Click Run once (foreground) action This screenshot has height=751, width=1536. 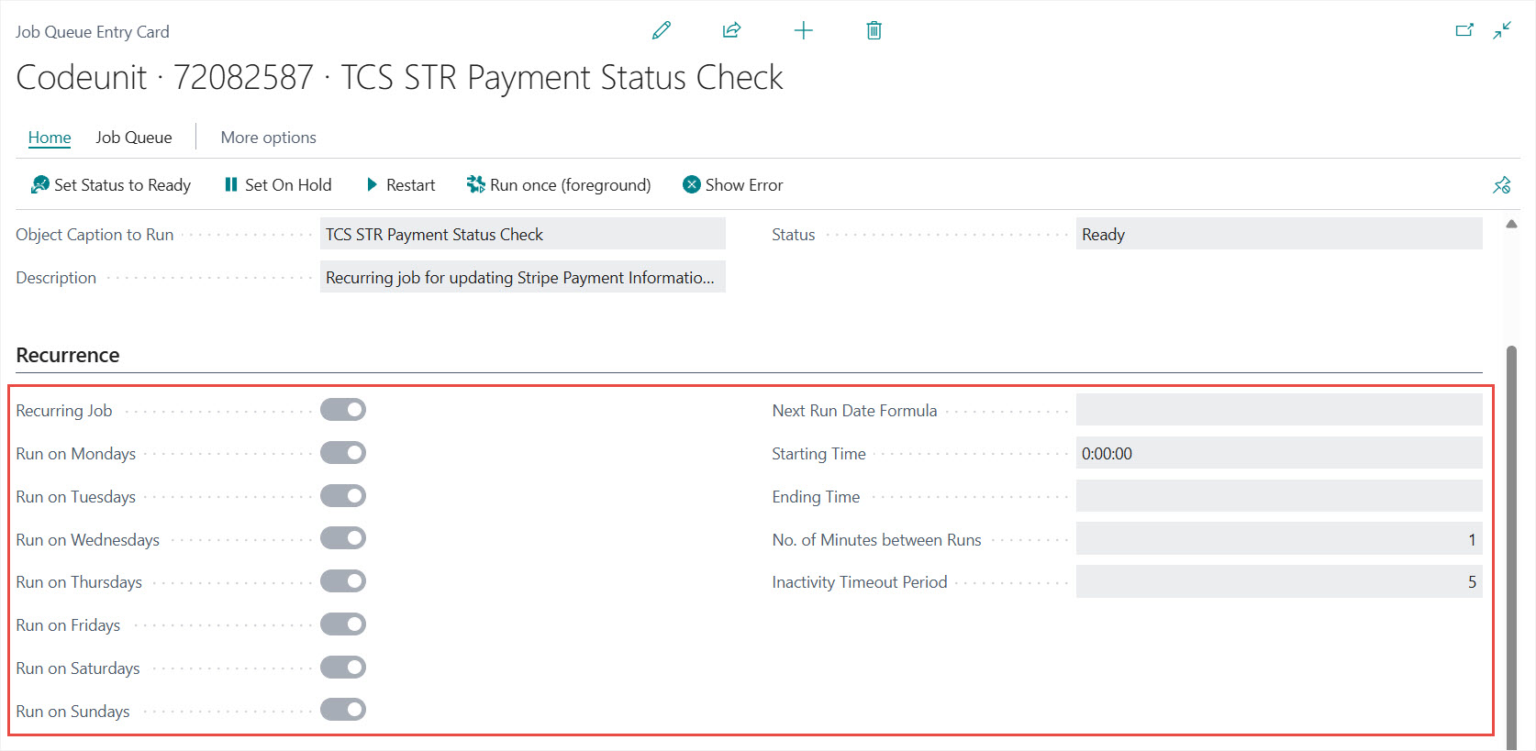pyautogui.click(x=559, y=185)
